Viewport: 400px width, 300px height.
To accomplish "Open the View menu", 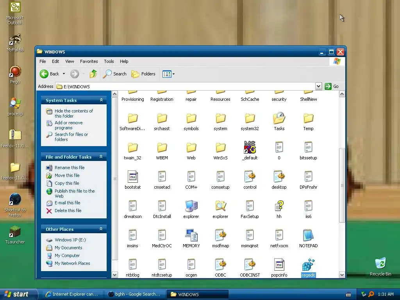I will [70, 61].
